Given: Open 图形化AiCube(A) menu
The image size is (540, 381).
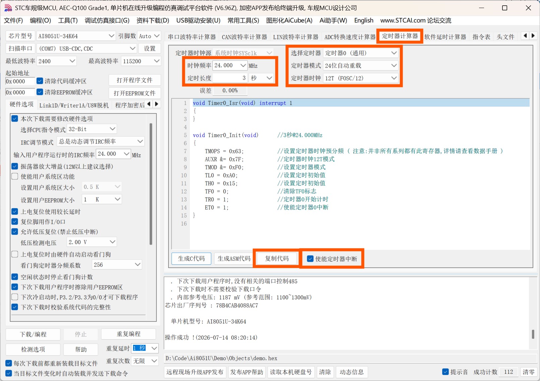Looking at the screenshot, I should [289, 20].
